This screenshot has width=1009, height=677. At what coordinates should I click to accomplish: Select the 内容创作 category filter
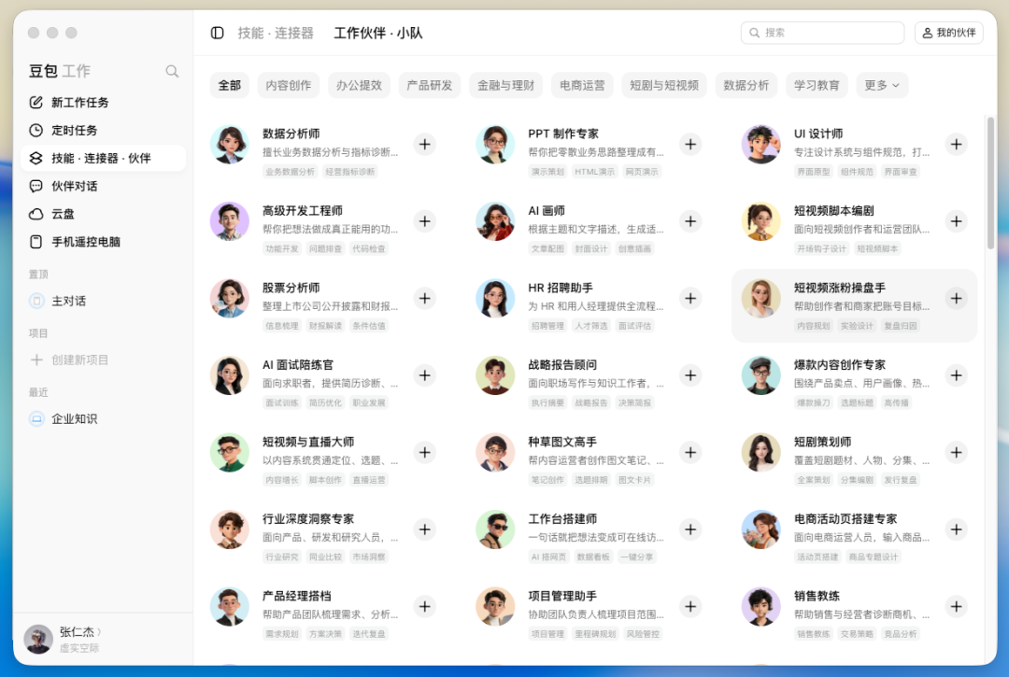coord(289,86)
